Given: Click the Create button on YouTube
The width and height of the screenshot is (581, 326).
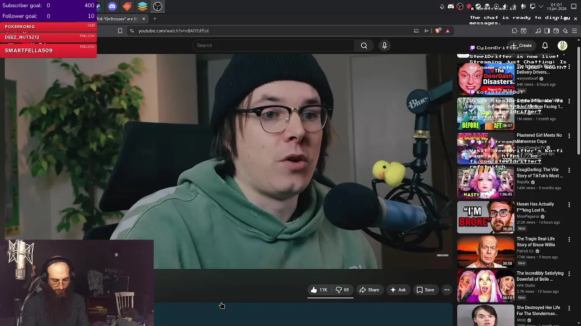Looking at the screenshot, I should click(x=522, y=45).
